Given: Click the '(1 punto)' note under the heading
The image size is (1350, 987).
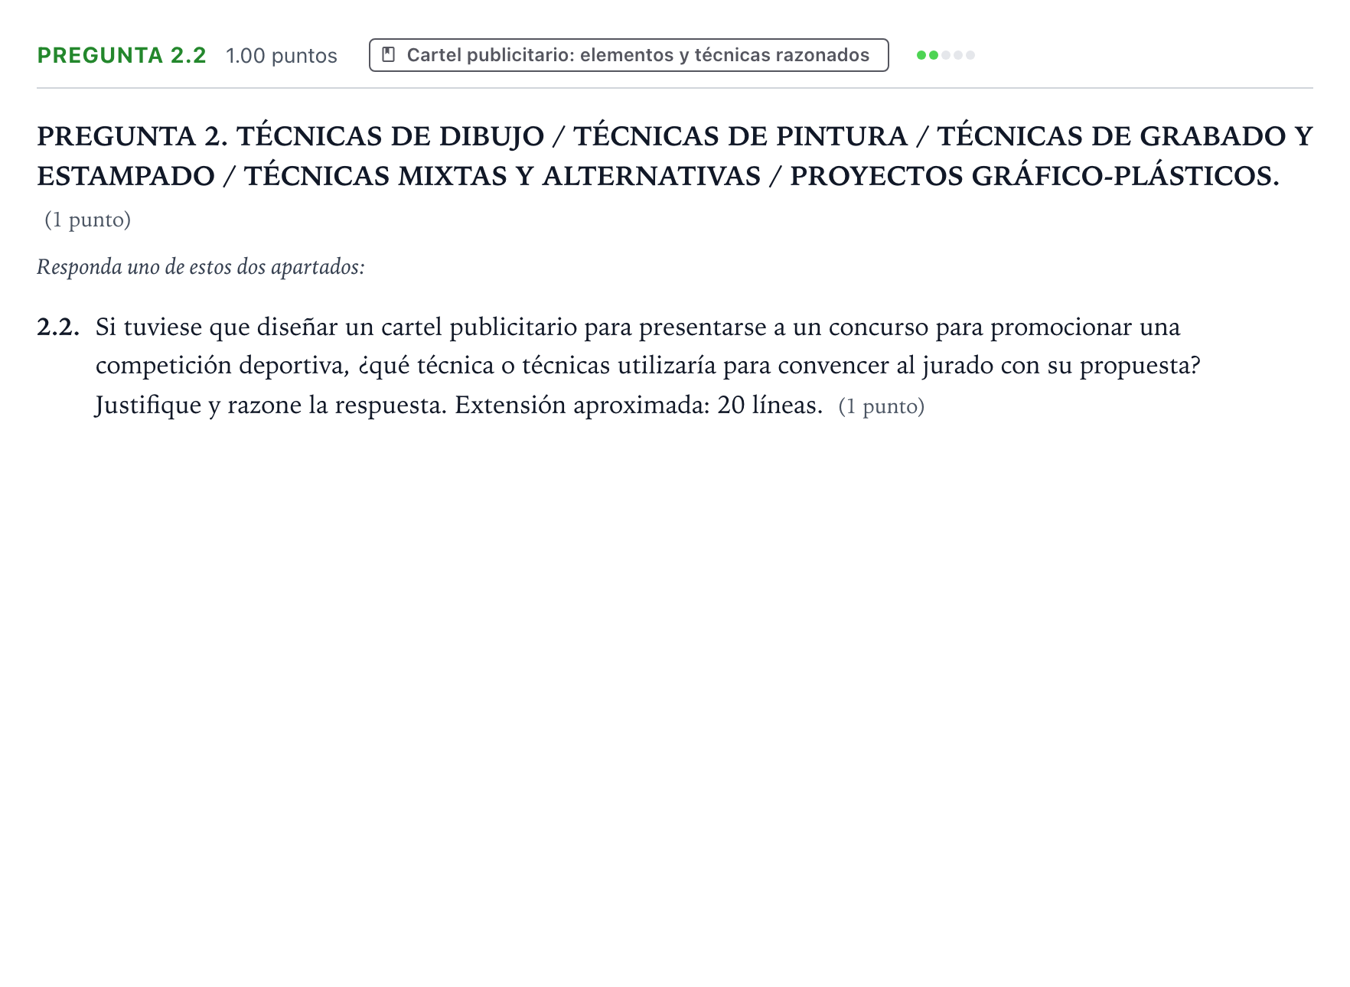Looking at the screenshot, I should coord(88,220).
